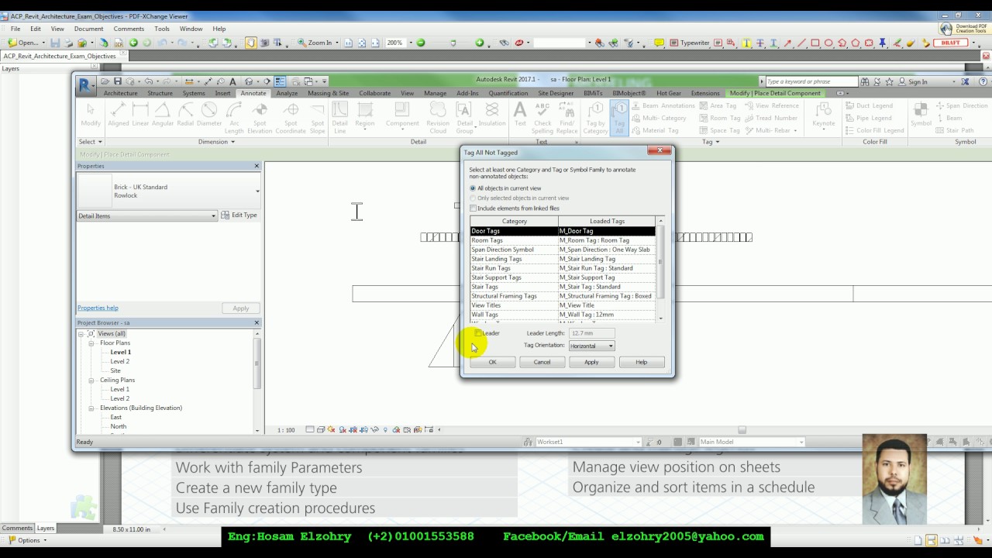Click the Tag All icon in ribbon
This screenshot has width=992, height=558.
point(619,118)
